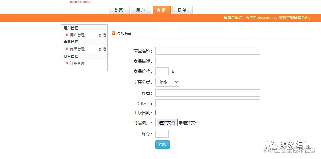Click the pink bullet icon beside 商品管理
The image size is (321, 159).
point(67,49)
